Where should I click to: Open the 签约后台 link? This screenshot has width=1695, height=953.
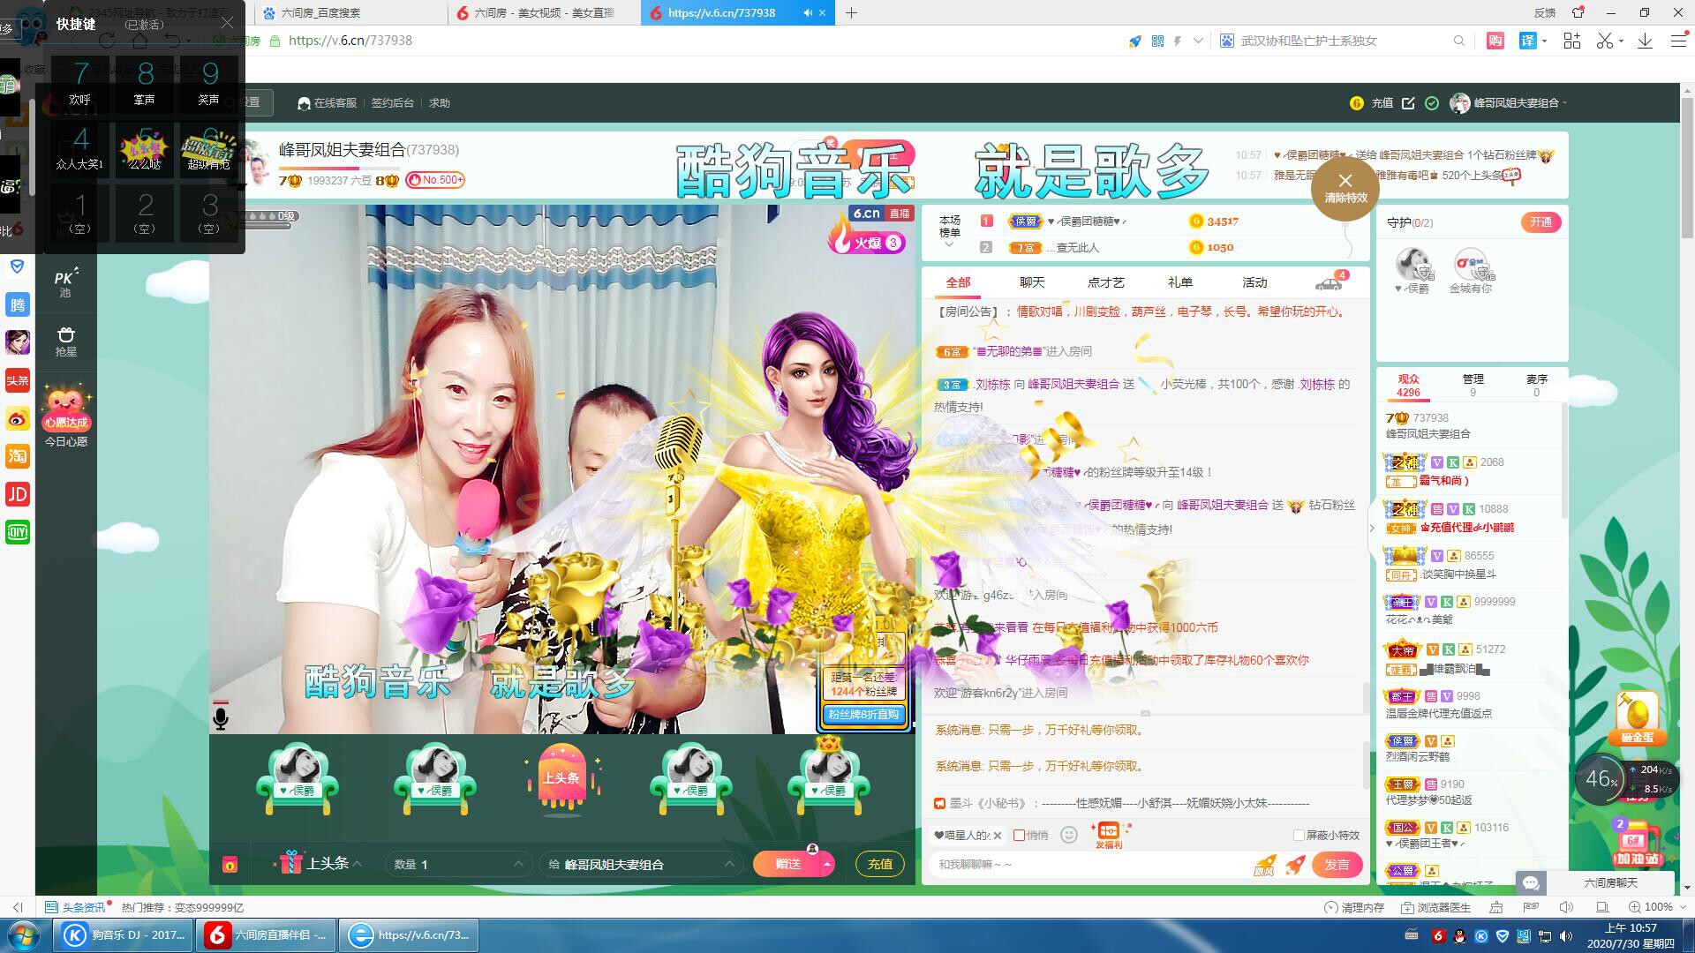pyautogui.click(x=392, y=103)
